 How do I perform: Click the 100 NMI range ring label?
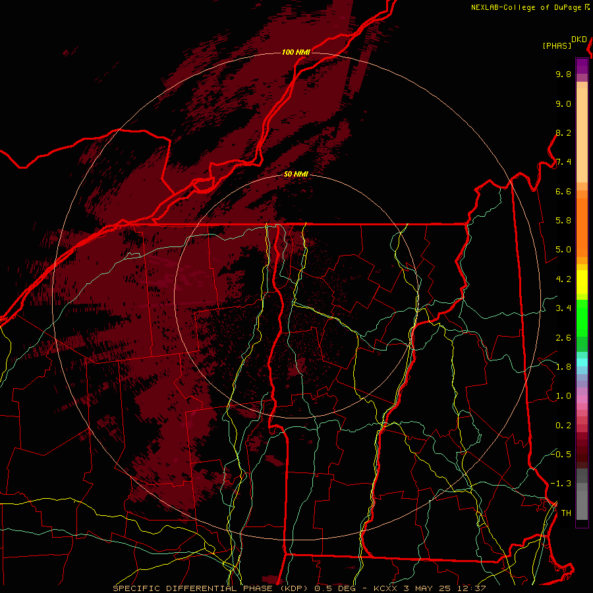[x=296, y=52]
